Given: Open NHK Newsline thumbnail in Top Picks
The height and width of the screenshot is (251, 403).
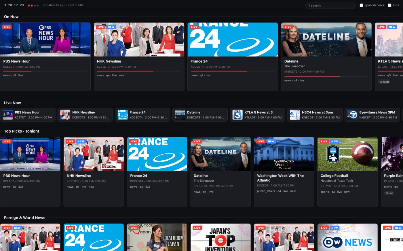Looking at the screenshot, I should (94, 154).
